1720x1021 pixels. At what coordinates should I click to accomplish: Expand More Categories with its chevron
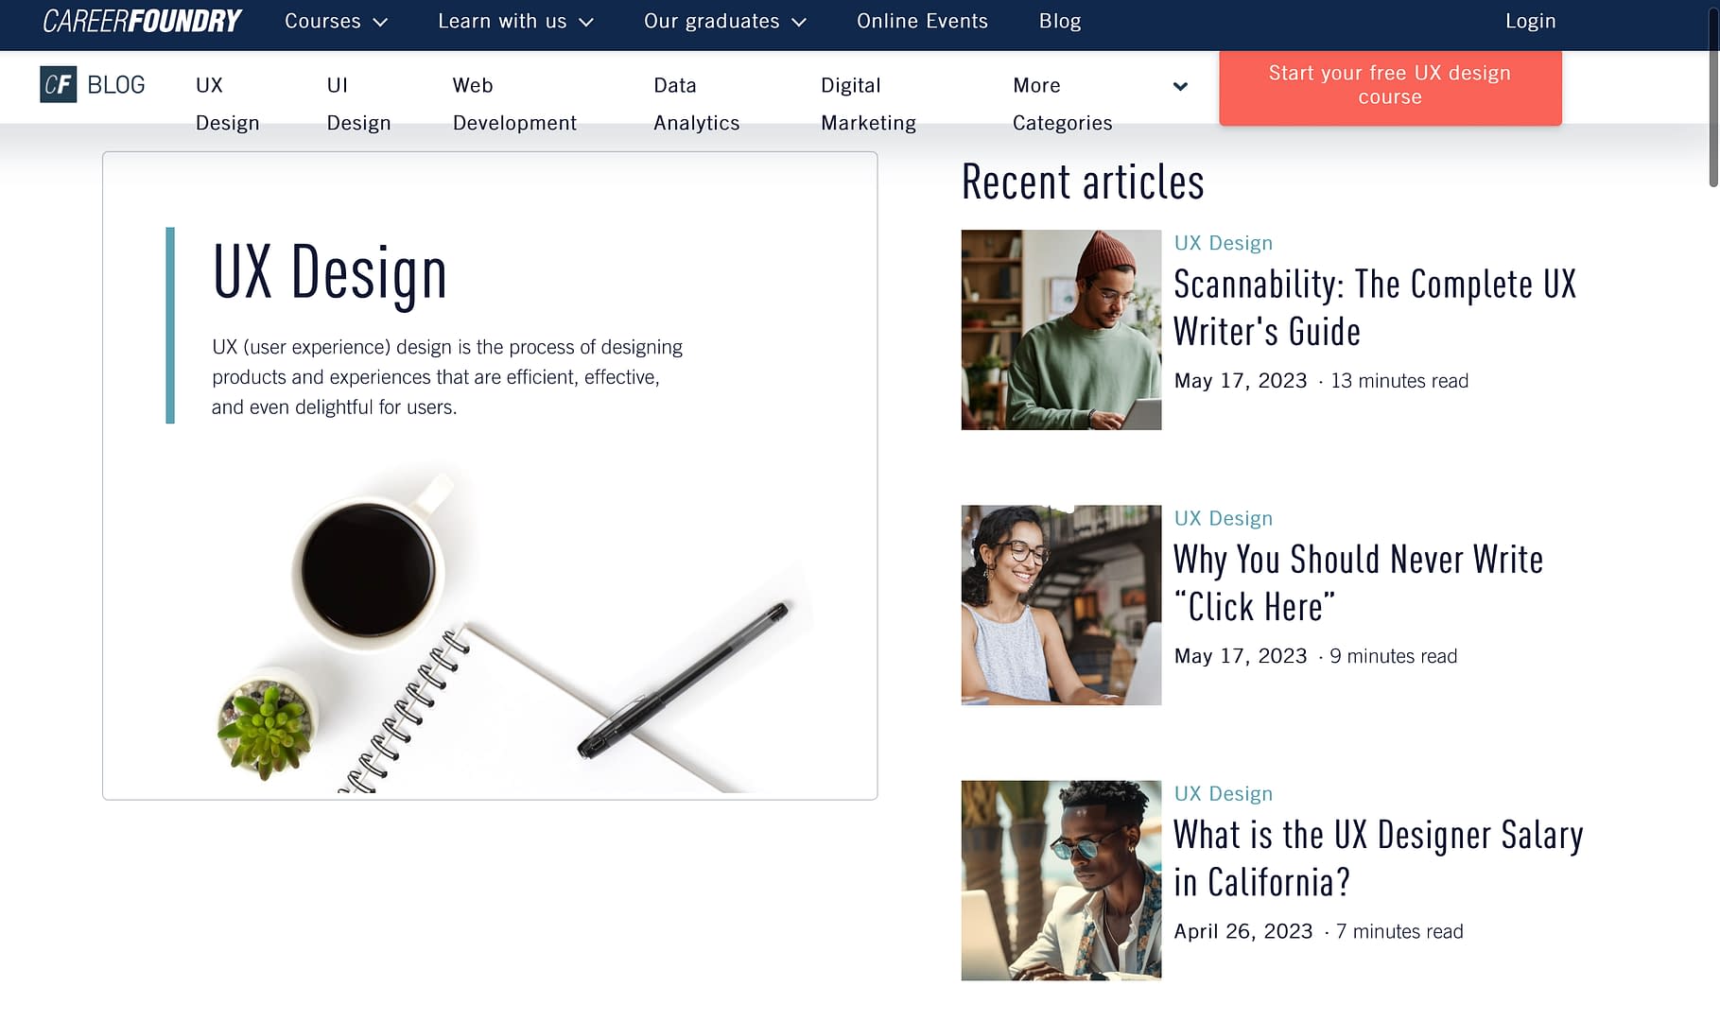click(x=1179, y=86)
